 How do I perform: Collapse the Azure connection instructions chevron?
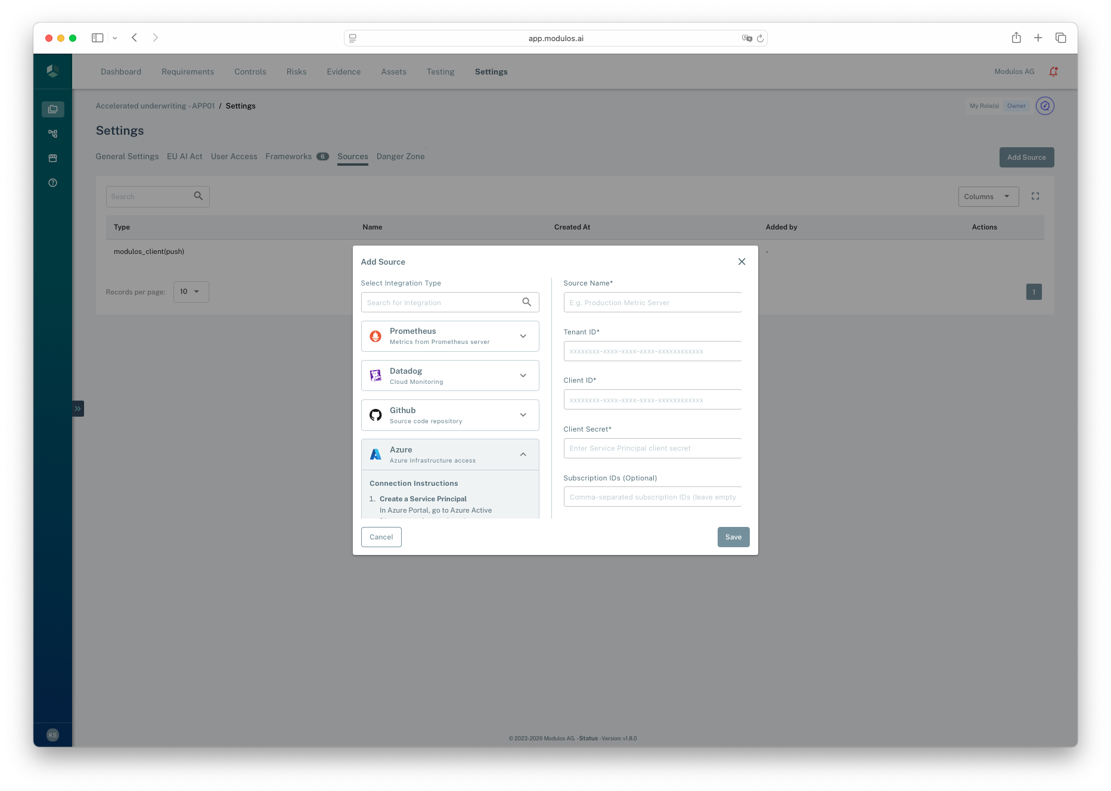click(523, 454)
